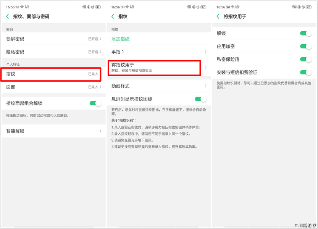Disable the 指纹面部组合解锁 toggle
This screenshot has height=229, width=318.
[94, 103]
